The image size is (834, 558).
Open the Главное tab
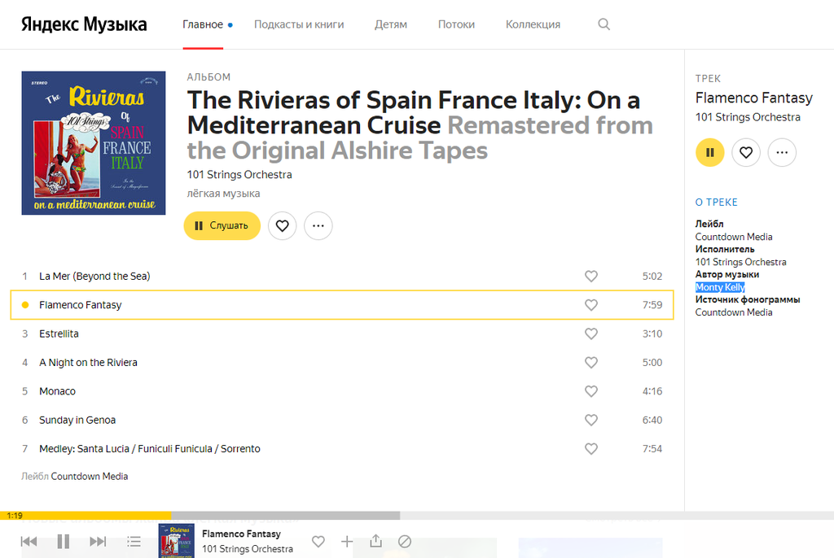point(203,24)
